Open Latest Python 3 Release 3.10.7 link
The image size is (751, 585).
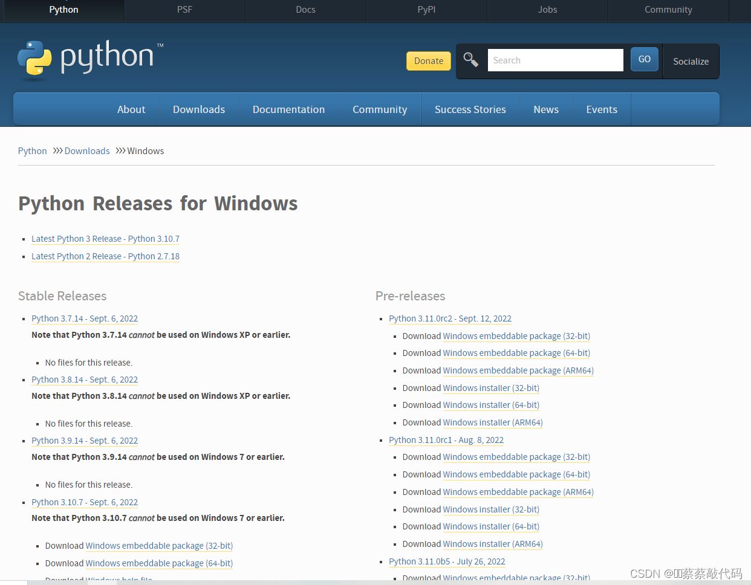pyautogui.click(x=105, y=239)
